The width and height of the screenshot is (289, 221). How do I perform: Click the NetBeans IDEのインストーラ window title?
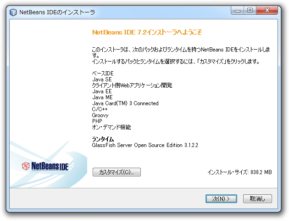pos(57,12)
